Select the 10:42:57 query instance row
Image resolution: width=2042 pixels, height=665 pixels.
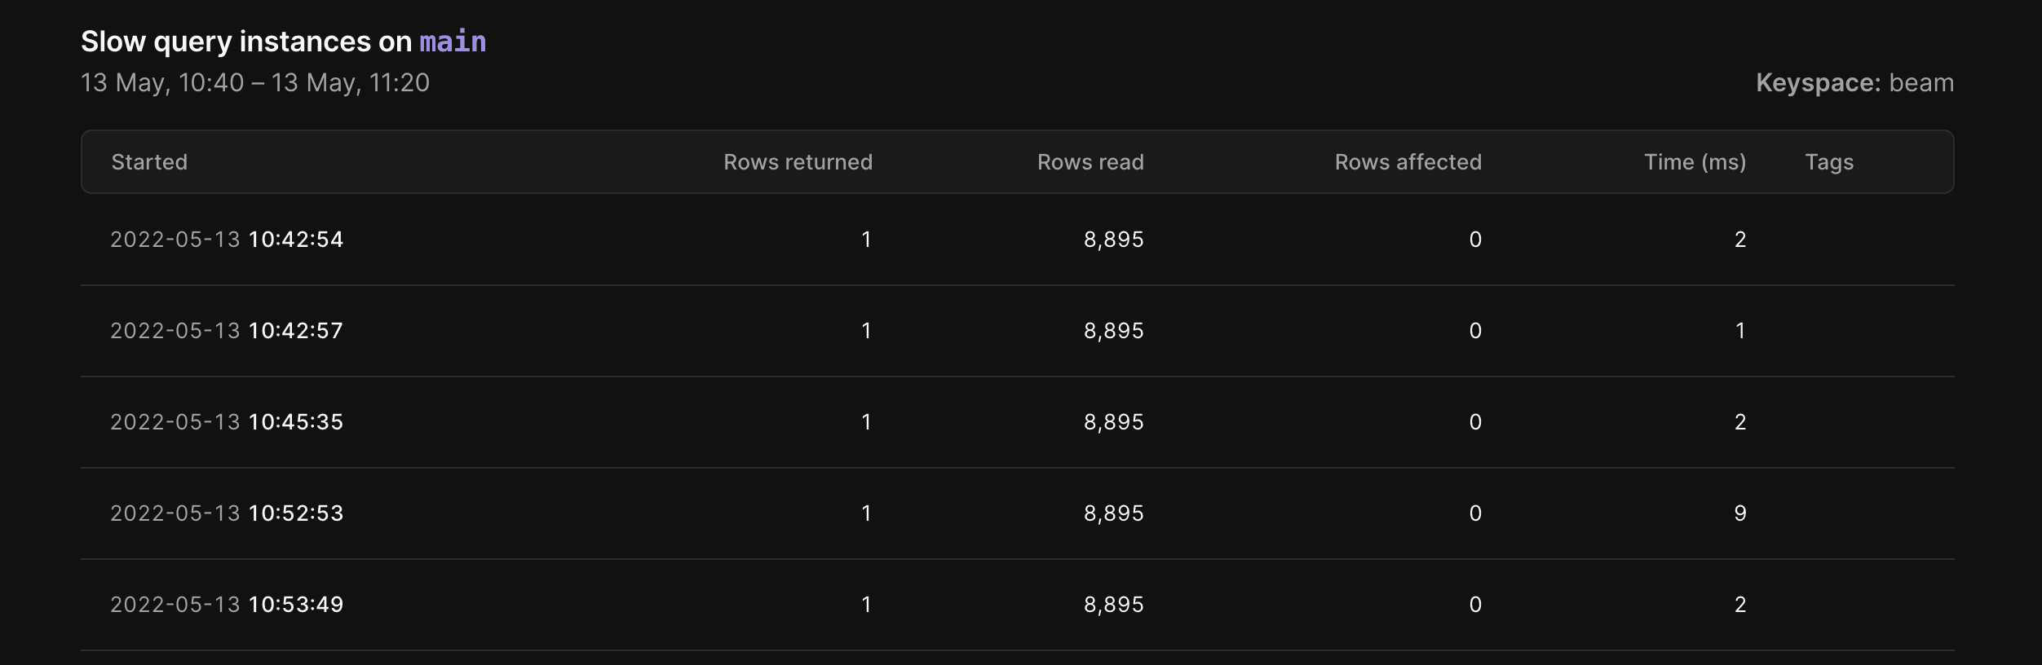coord(1018,331)
